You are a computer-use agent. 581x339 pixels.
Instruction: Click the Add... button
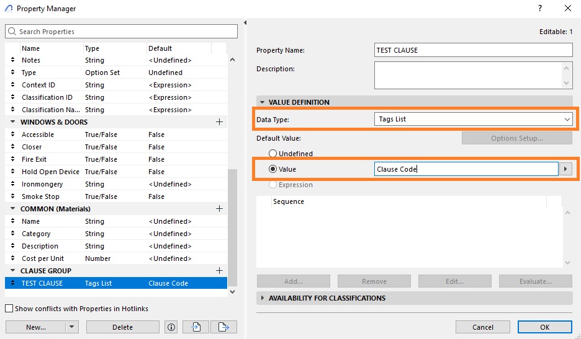pyautogui.click(x=294, y=281)
